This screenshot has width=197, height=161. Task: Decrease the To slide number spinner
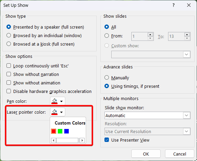tap(187, 38)
